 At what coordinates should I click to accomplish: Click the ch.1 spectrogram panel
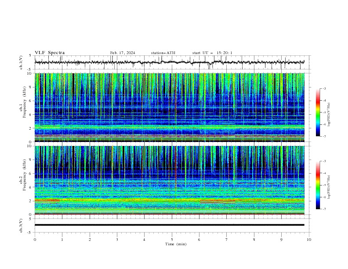[169, 107]
